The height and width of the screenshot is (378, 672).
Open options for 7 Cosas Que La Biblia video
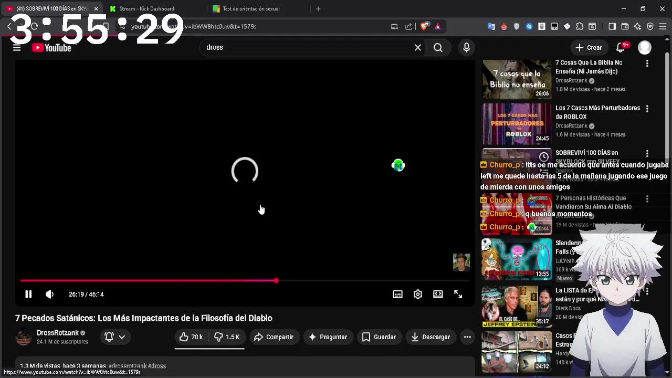647,64
